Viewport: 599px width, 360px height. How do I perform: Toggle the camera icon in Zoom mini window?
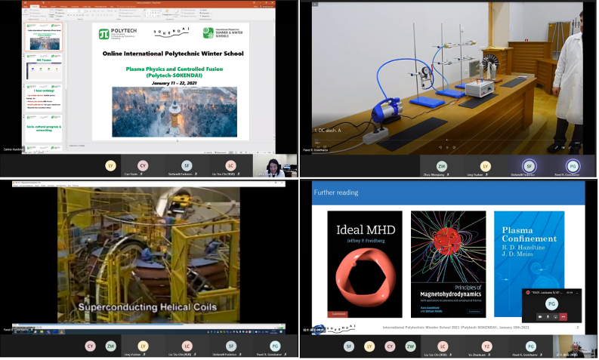point(539,317)
